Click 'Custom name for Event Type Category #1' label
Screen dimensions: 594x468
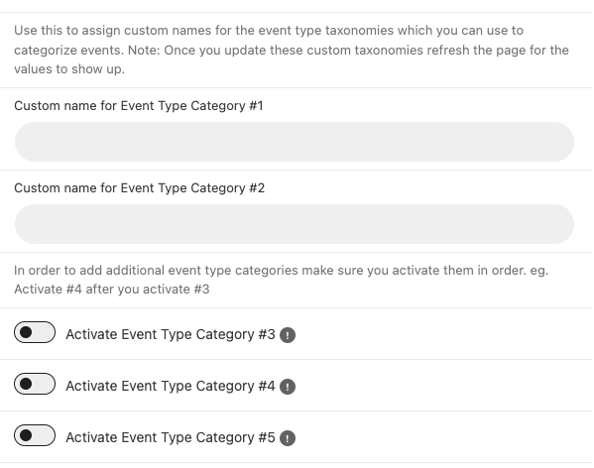(x=139, y=106)
